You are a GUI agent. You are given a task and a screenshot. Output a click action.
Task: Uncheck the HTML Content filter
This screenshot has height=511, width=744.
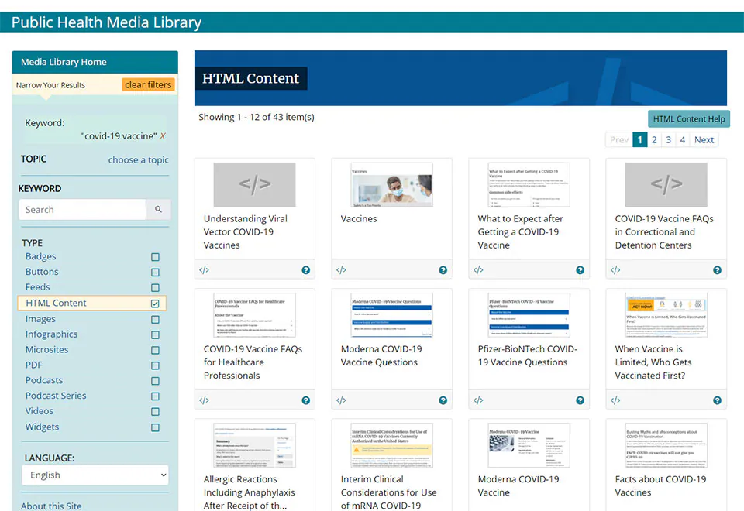pos(155,303)
